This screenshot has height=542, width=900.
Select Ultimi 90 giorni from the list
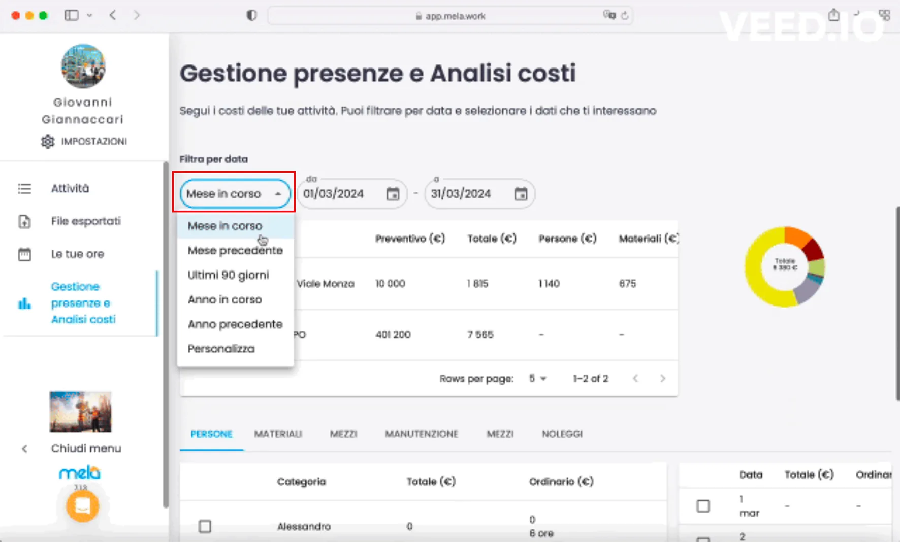tap(228, 275)
